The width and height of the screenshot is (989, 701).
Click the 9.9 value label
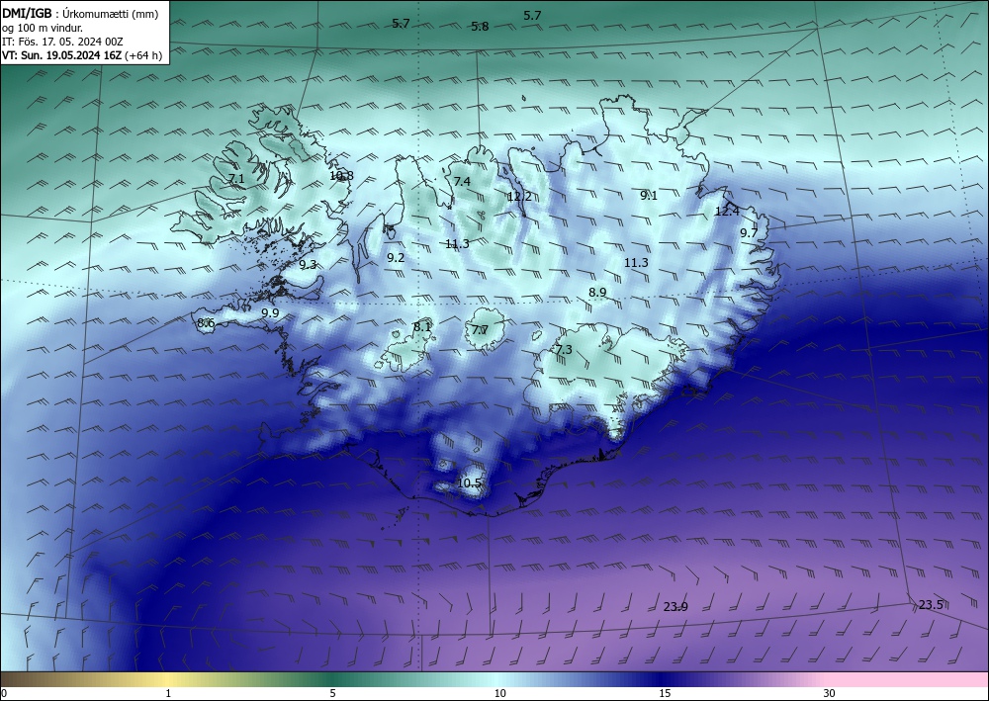[x=270, y=313]
